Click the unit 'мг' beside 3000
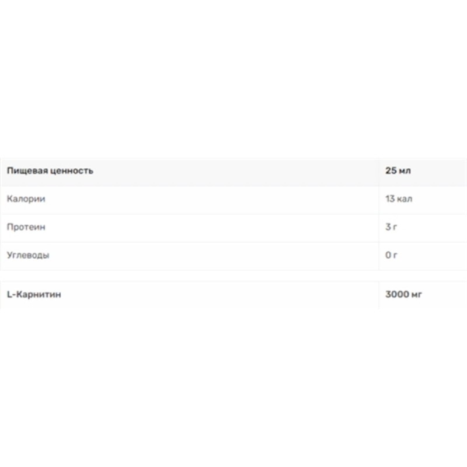 (416, 295)
